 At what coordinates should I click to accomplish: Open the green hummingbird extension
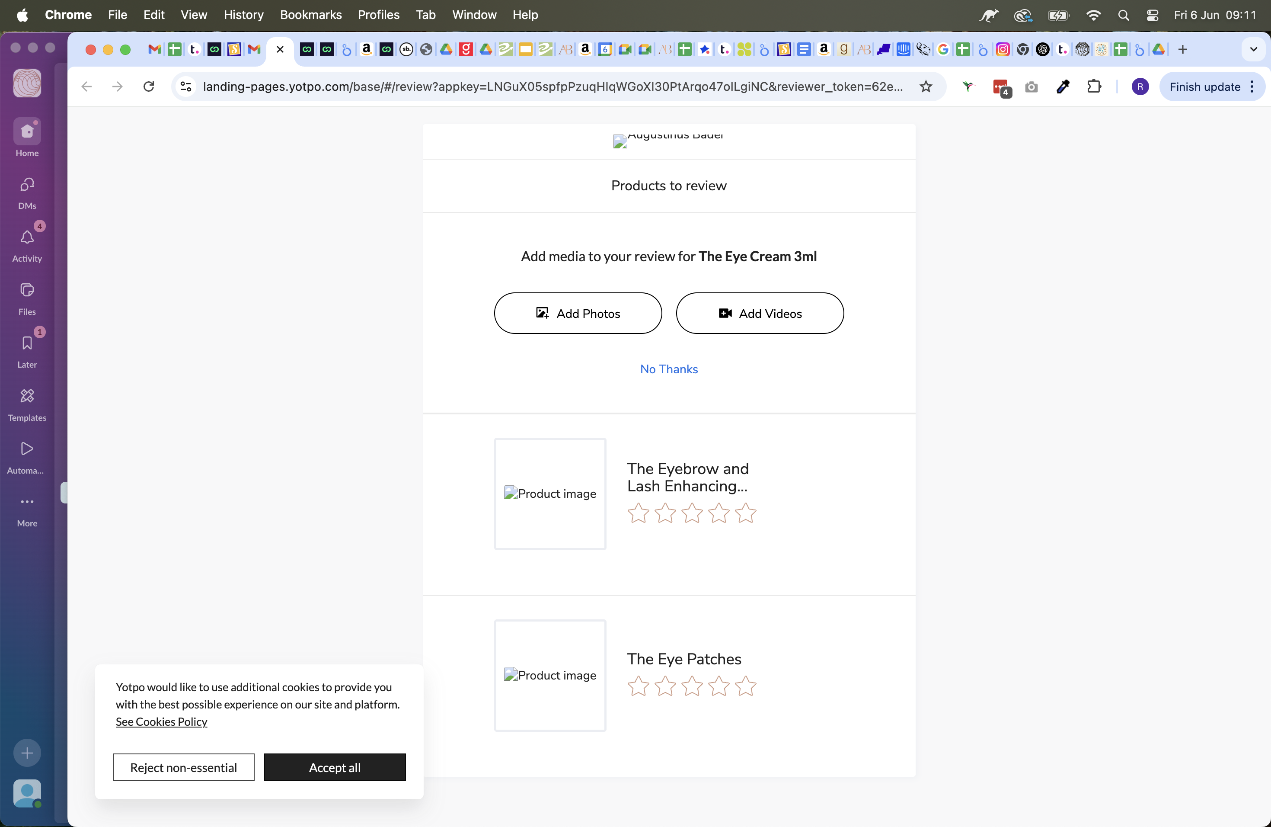968,87
